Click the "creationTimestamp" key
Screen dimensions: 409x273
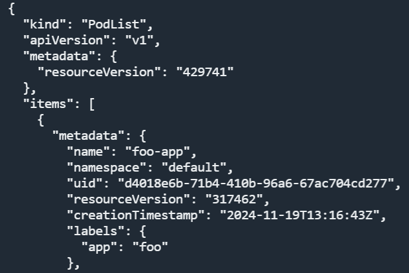(125, 214)
